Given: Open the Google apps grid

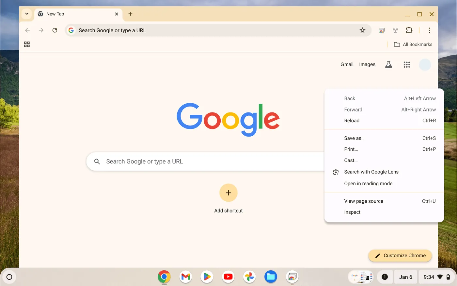Looking at the screenshot, I should click(407, 65).
